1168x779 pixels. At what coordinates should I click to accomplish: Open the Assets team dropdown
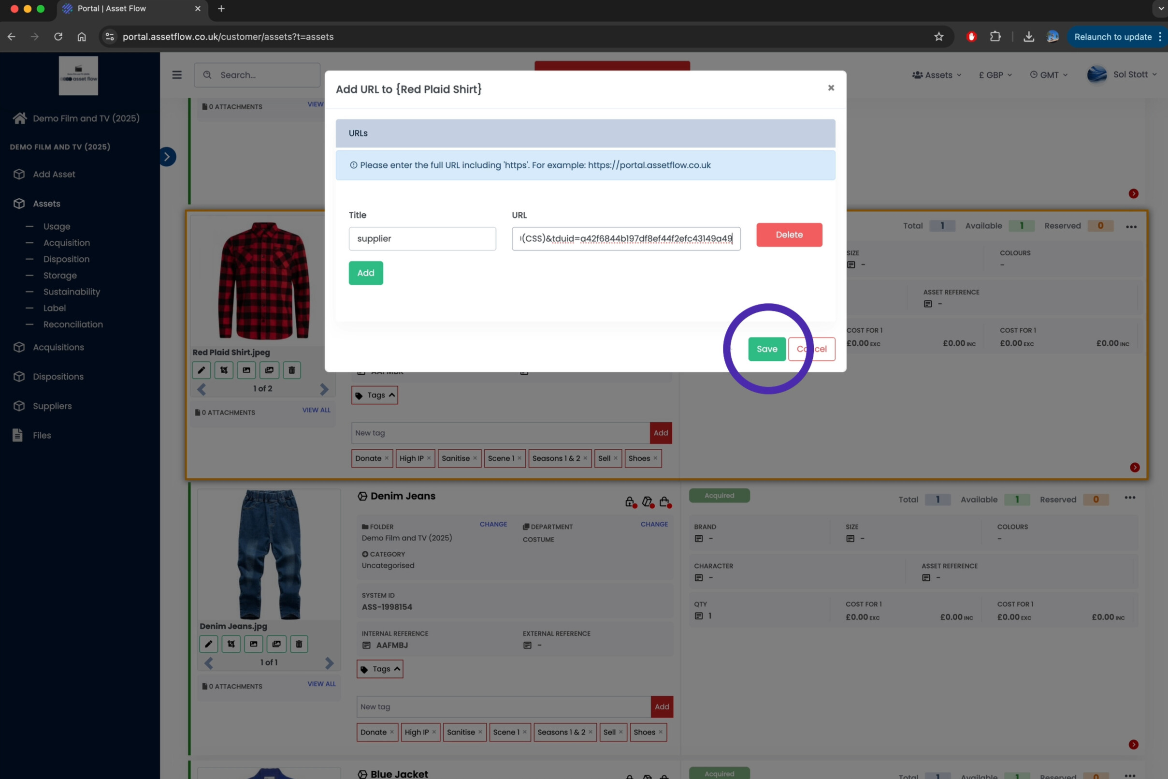point(937,75)
